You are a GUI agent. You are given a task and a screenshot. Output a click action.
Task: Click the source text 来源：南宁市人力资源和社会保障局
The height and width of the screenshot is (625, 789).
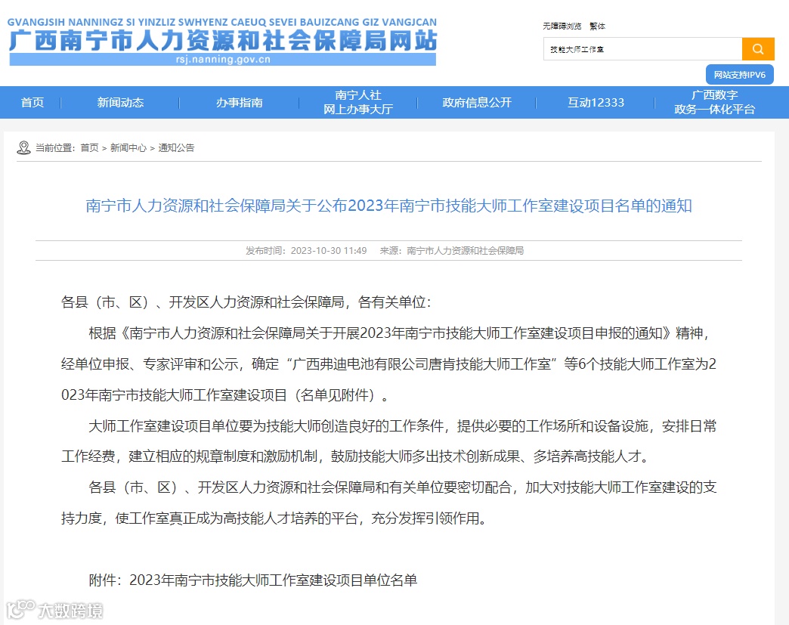(451, 251)
